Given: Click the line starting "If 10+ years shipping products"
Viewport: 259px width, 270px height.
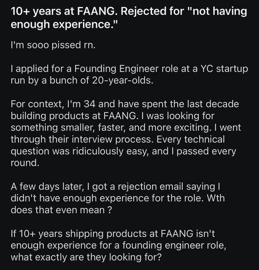Looking at the screenshot, I should point(113,234).
